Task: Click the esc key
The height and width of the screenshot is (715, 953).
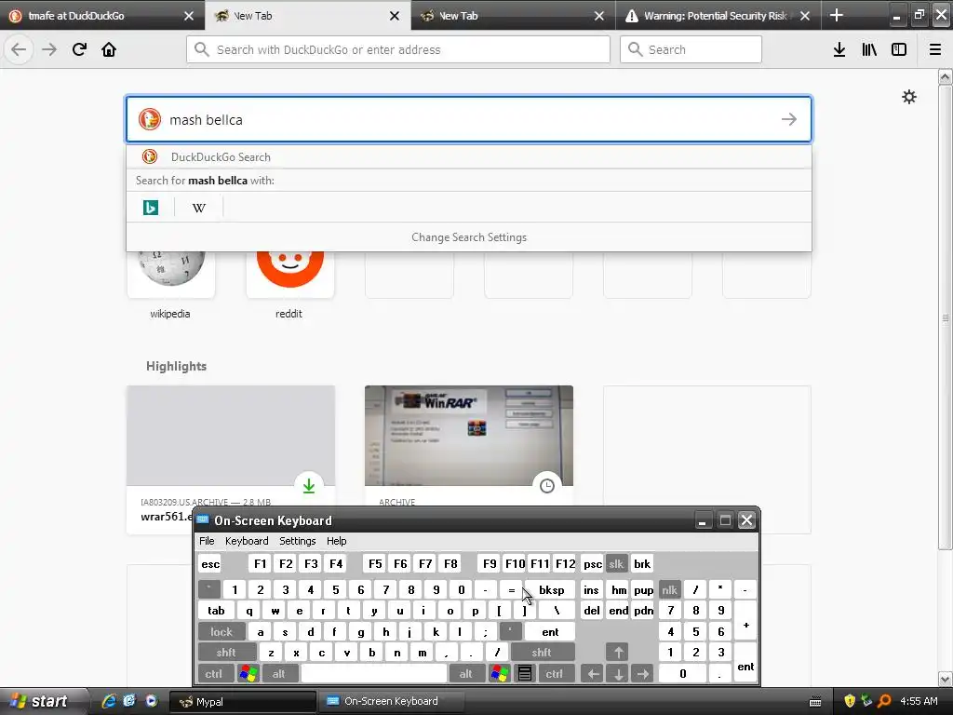Action: [x=210, y=563]
